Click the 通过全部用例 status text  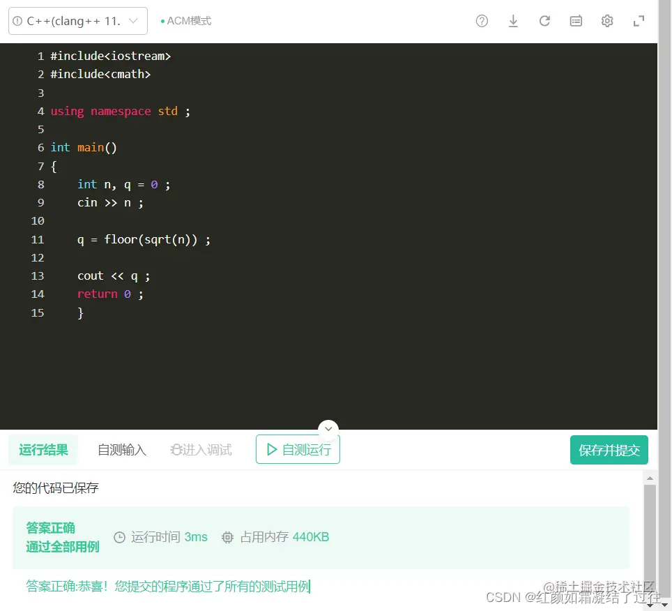63,547
